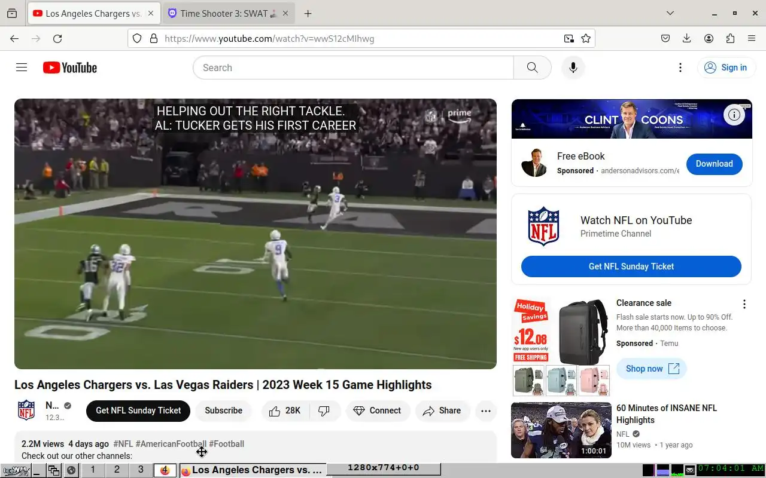The image size is (766, 478).
Task: Close the Time Shooter 3 tab
Action: click(285, 13)
